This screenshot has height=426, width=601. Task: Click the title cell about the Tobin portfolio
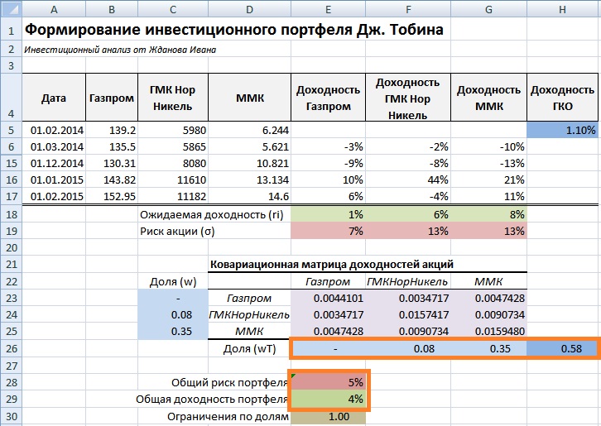click(233, 30)
